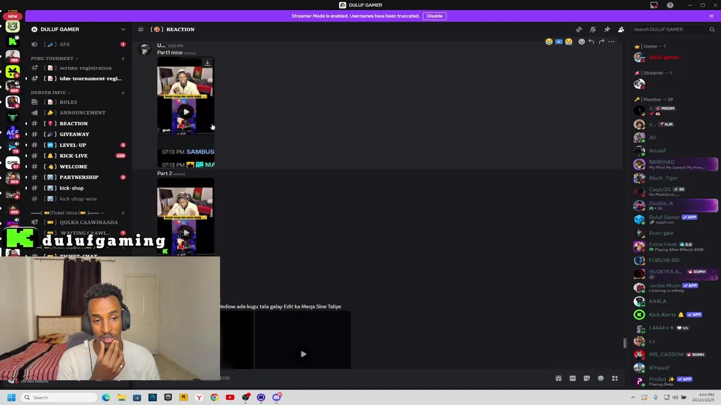
Task: Open gift icon in message bar
Action: pyautogui.click(x=558, y=379)
